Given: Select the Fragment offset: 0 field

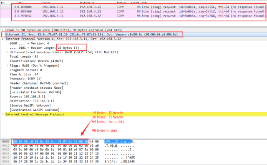Looking at the screenshot, I should pos(26,70).
